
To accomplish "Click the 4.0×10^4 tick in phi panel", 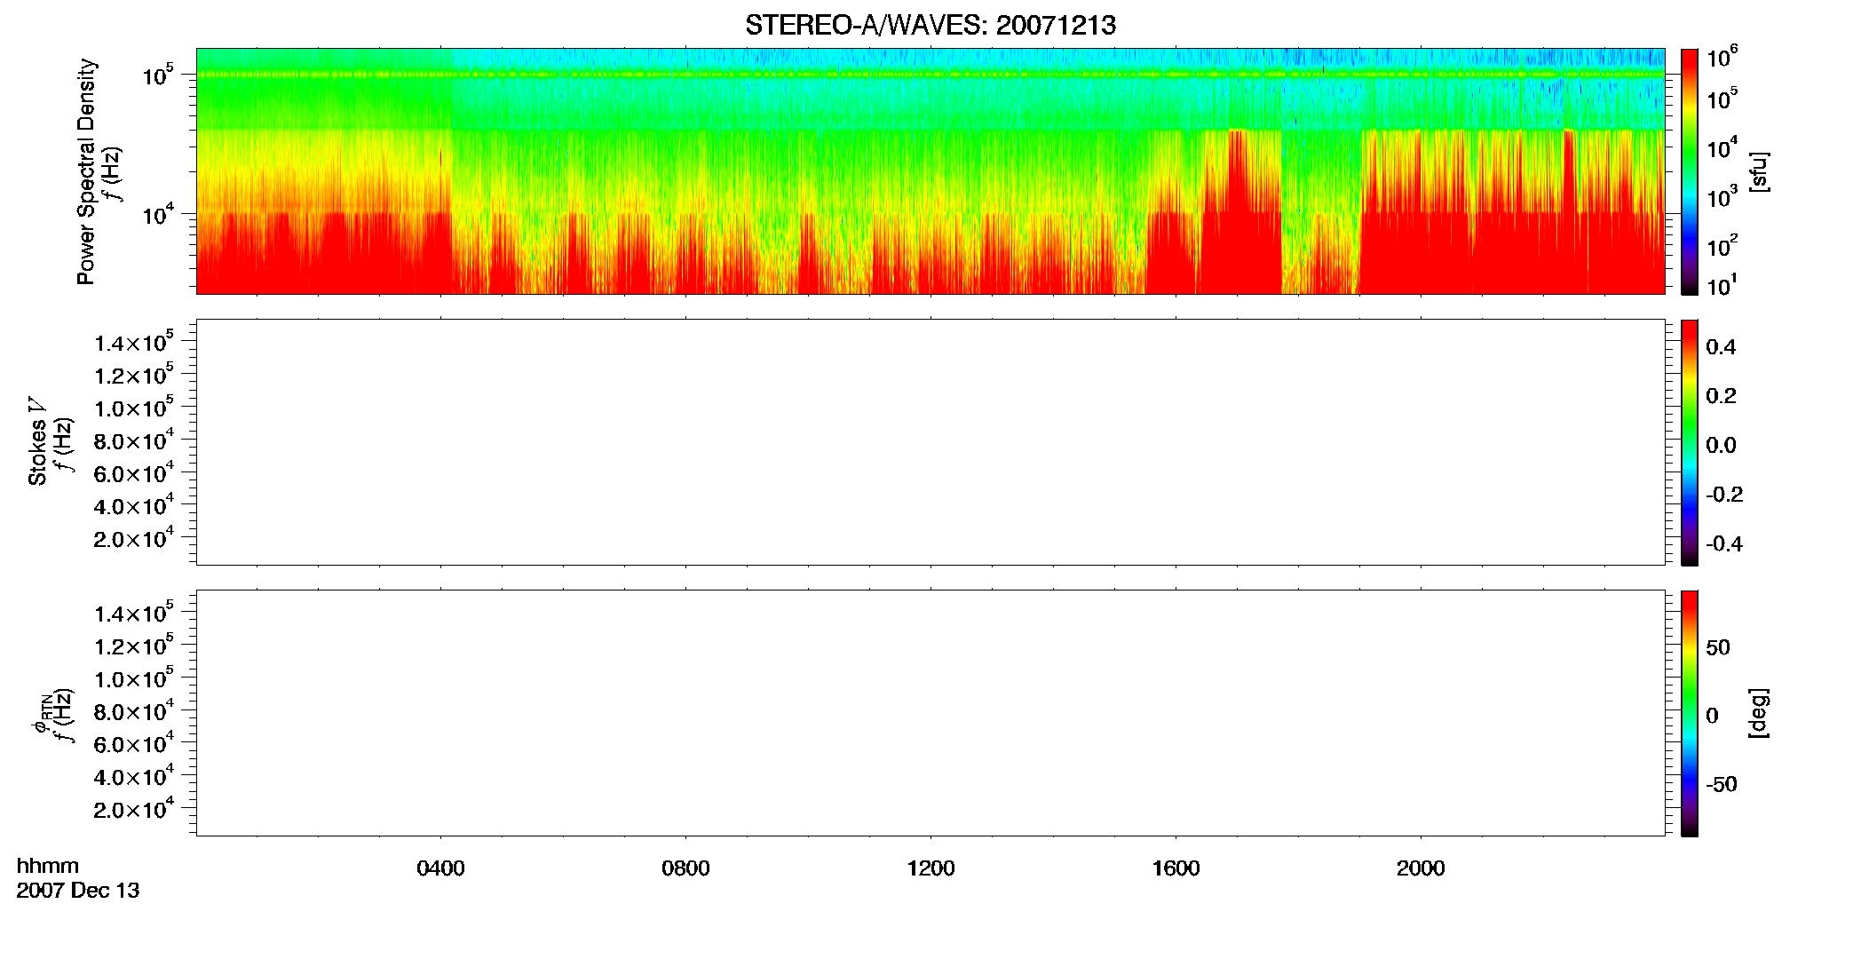I will pos(134,776).
